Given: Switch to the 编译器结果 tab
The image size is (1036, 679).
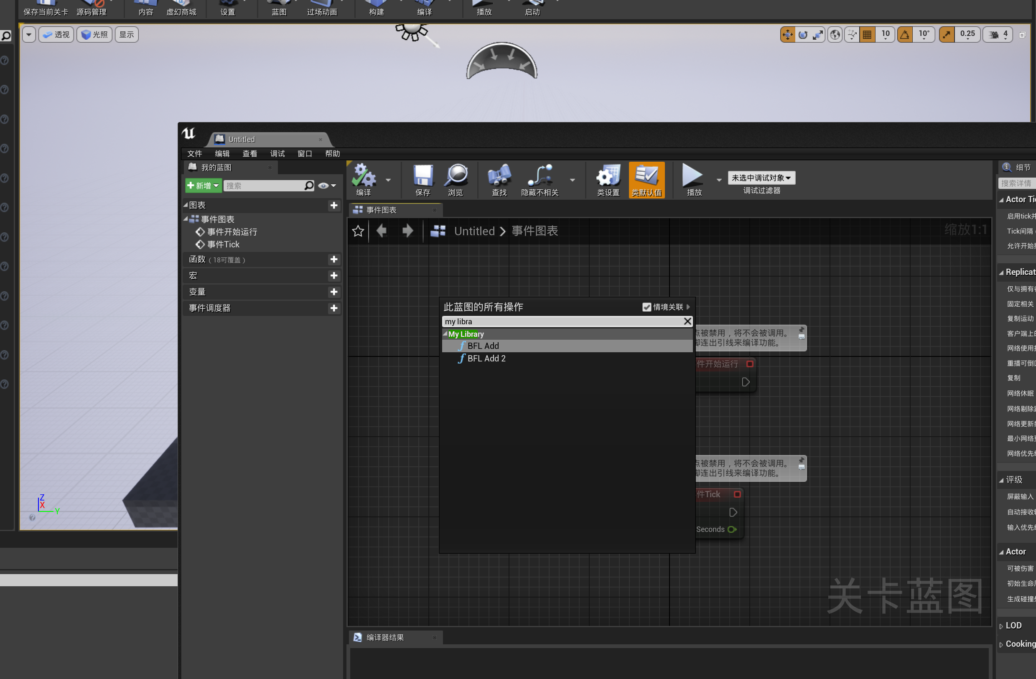Looking at the screenshot, I should click(385, 637).
